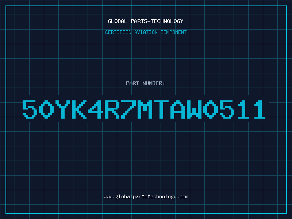Click the digit 7 in part number
Image resolution: width=292 pixels, height=219 pixels.
click(128, 109)
